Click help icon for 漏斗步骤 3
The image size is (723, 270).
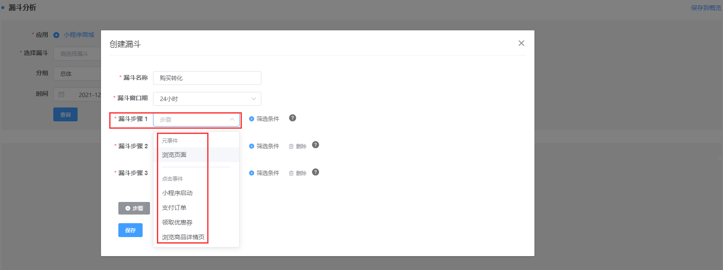pyautogui.click(x=316, y=172)
